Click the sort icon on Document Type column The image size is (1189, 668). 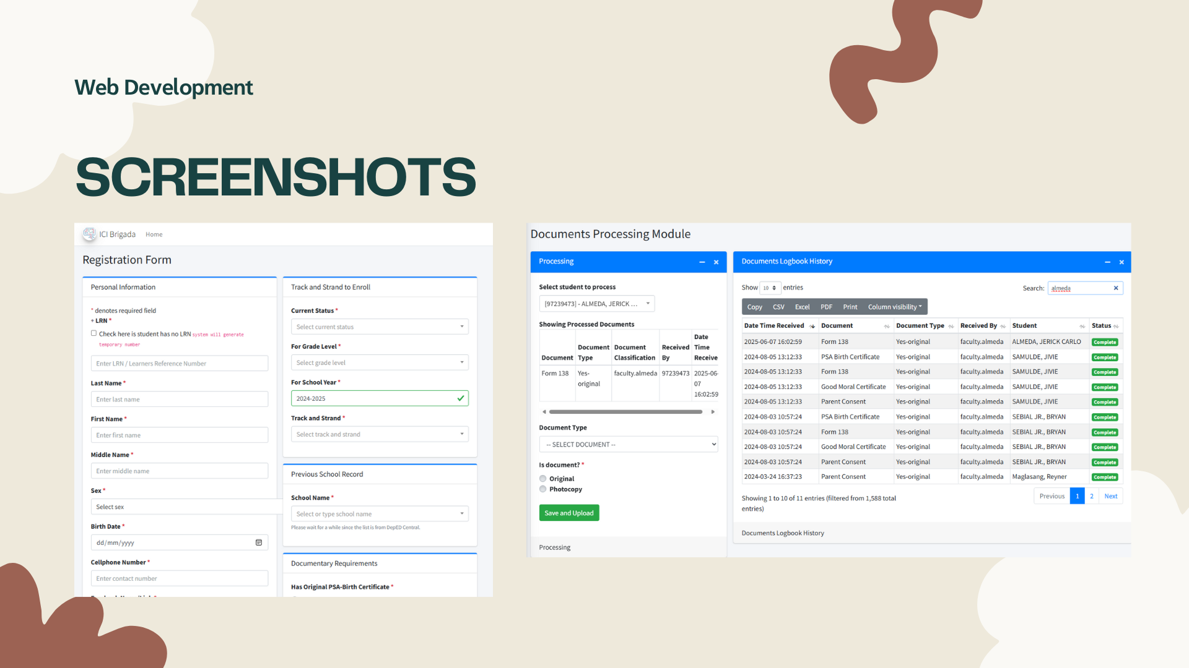(x=952, y=326)
